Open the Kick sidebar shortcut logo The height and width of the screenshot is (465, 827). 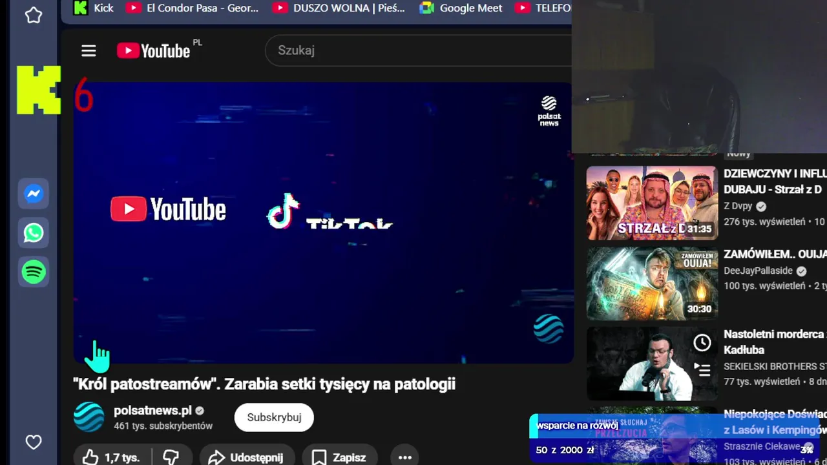(x=39, y=90)
